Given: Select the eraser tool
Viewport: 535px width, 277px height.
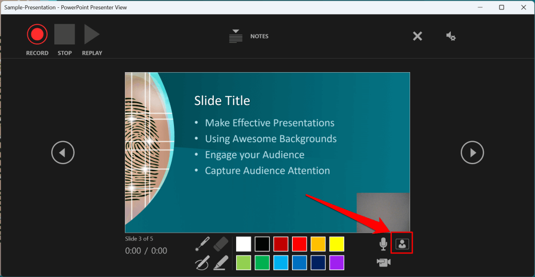Looking at the screenshot, I should 222,244.
